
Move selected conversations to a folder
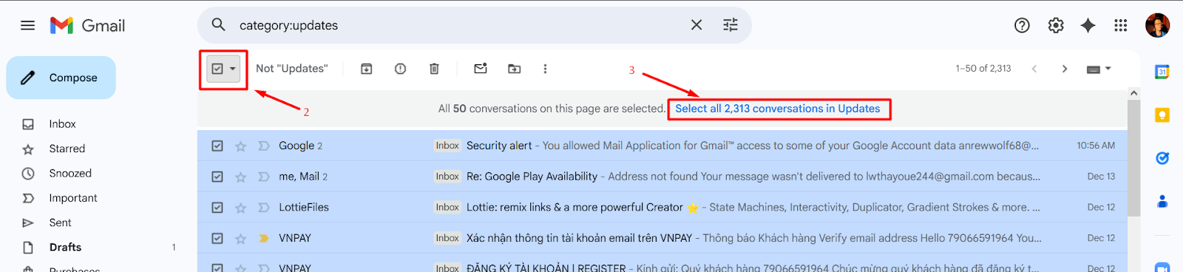[x=515, y=69]
